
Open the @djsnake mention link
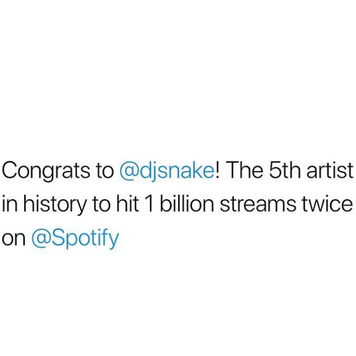[x=167, y=171]
